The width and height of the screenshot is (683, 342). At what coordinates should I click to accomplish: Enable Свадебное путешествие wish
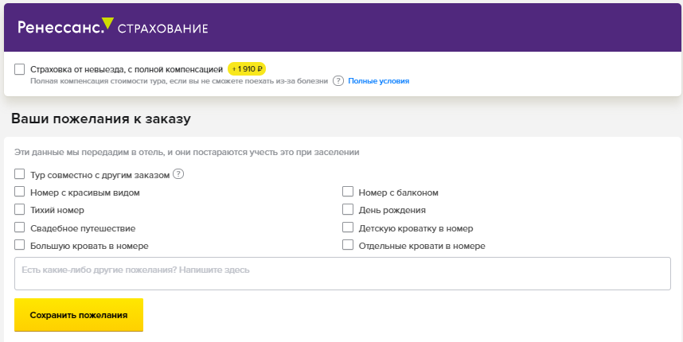coord(20,227)
